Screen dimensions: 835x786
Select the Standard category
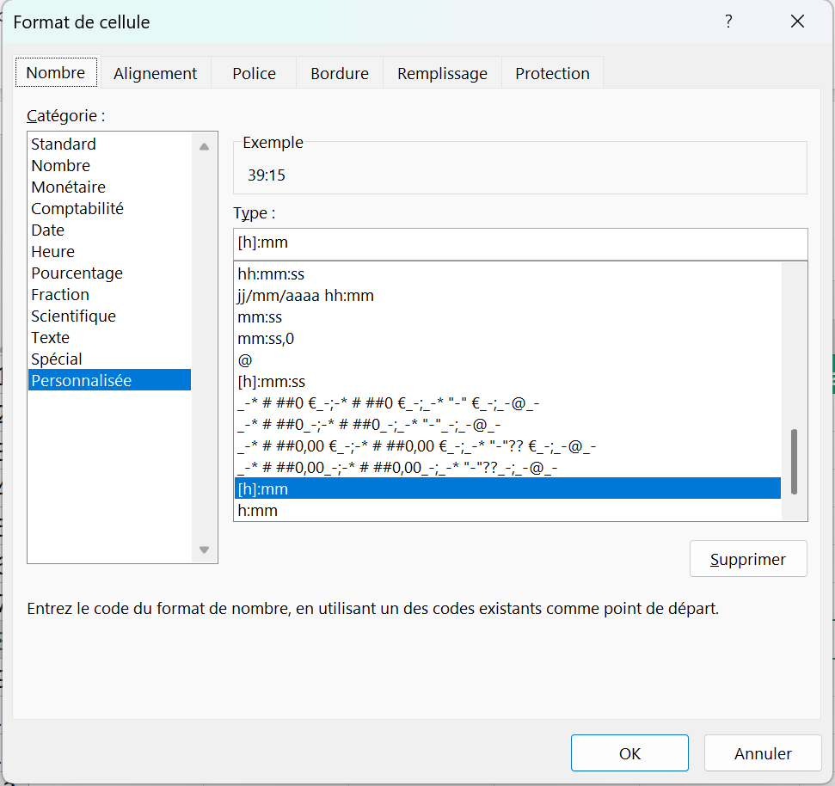(110, 144)
